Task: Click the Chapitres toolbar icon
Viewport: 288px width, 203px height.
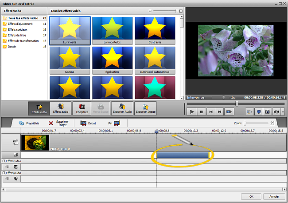Action: pos(82,108)
